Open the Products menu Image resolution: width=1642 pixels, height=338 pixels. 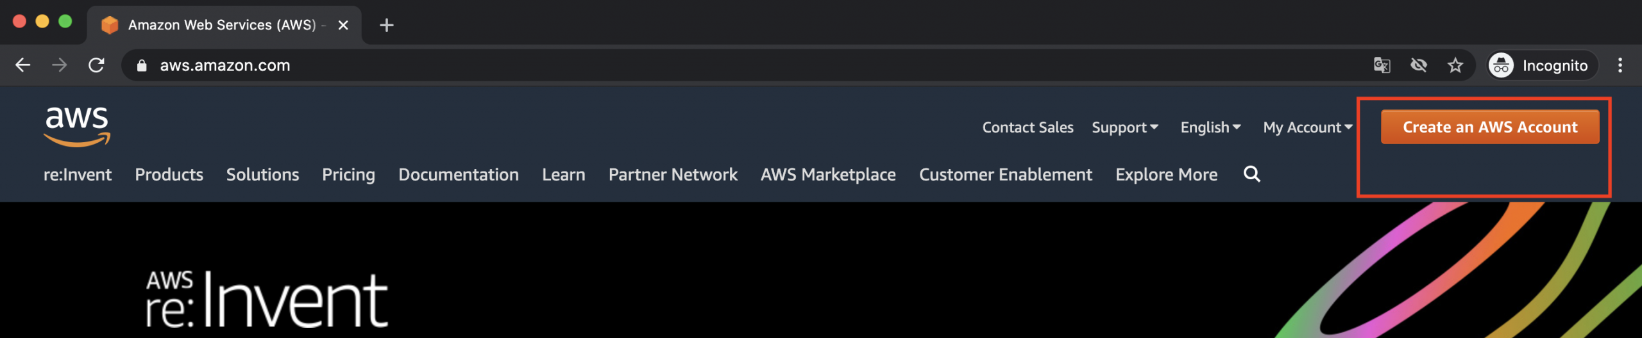tap(169, 174)
